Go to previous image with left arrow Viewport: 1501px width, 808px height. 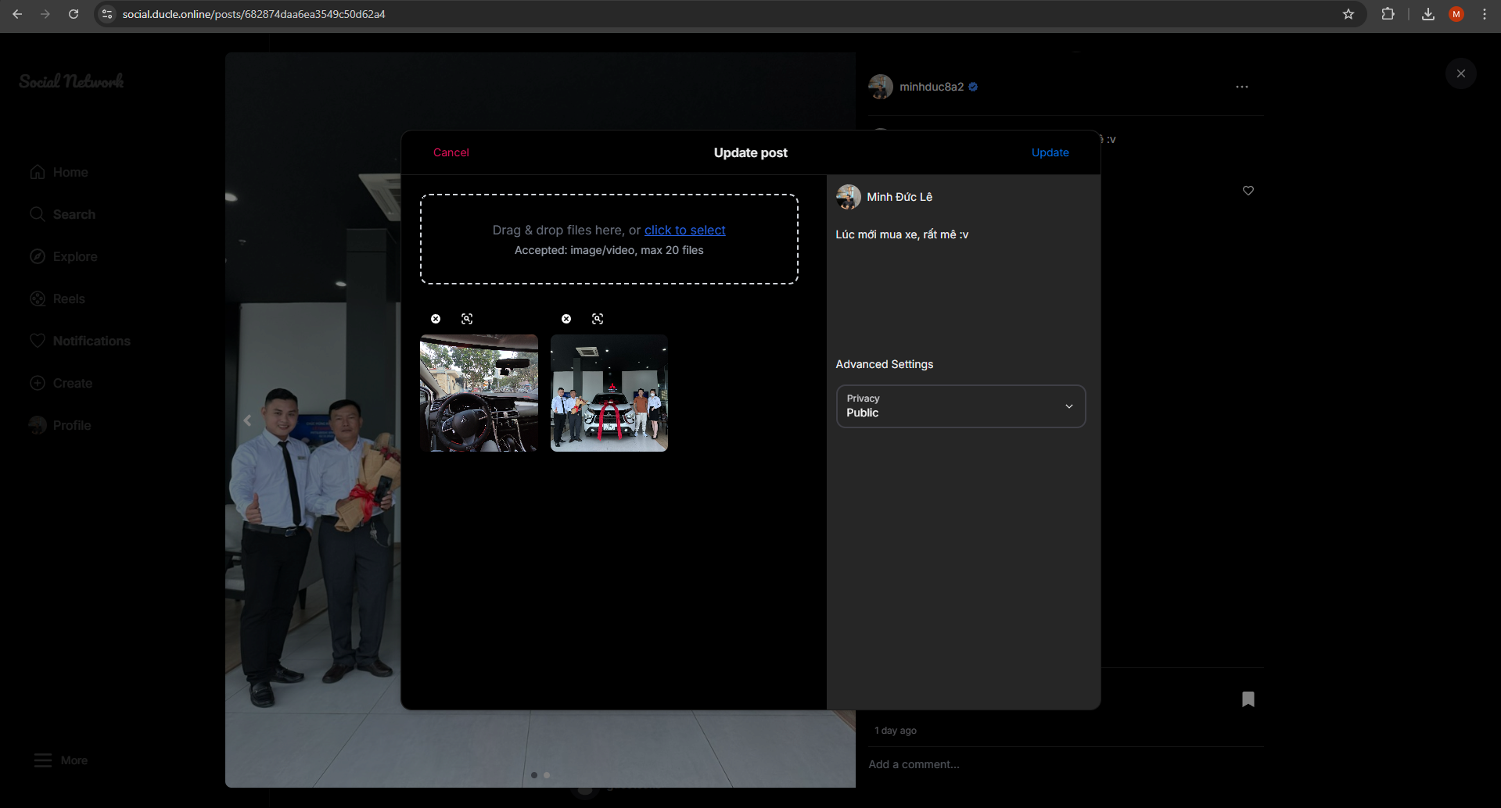(x=247, y=420)
